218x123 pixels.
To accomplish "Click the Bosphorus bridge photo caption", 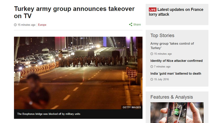I will (49, 114).
